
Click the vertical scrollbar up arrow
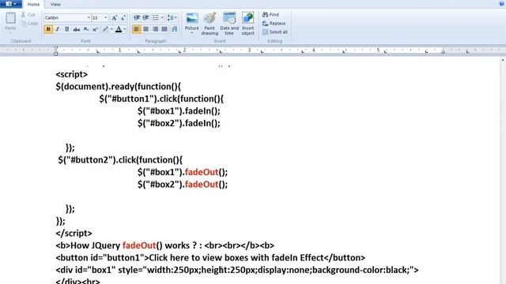click(x=503, y=60)
